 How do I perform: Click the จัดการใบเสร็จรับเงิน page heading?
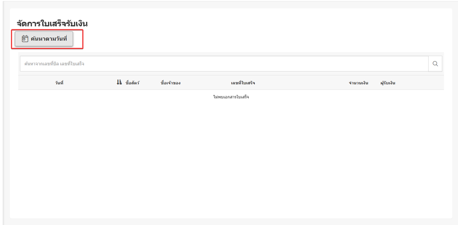click(52, 24)
